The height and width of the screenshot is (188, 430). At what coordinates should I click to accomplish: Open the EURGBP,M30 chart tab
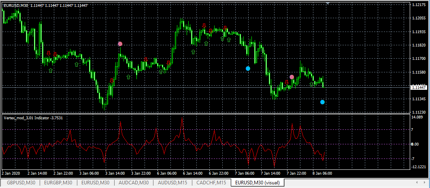click(59, 183)
